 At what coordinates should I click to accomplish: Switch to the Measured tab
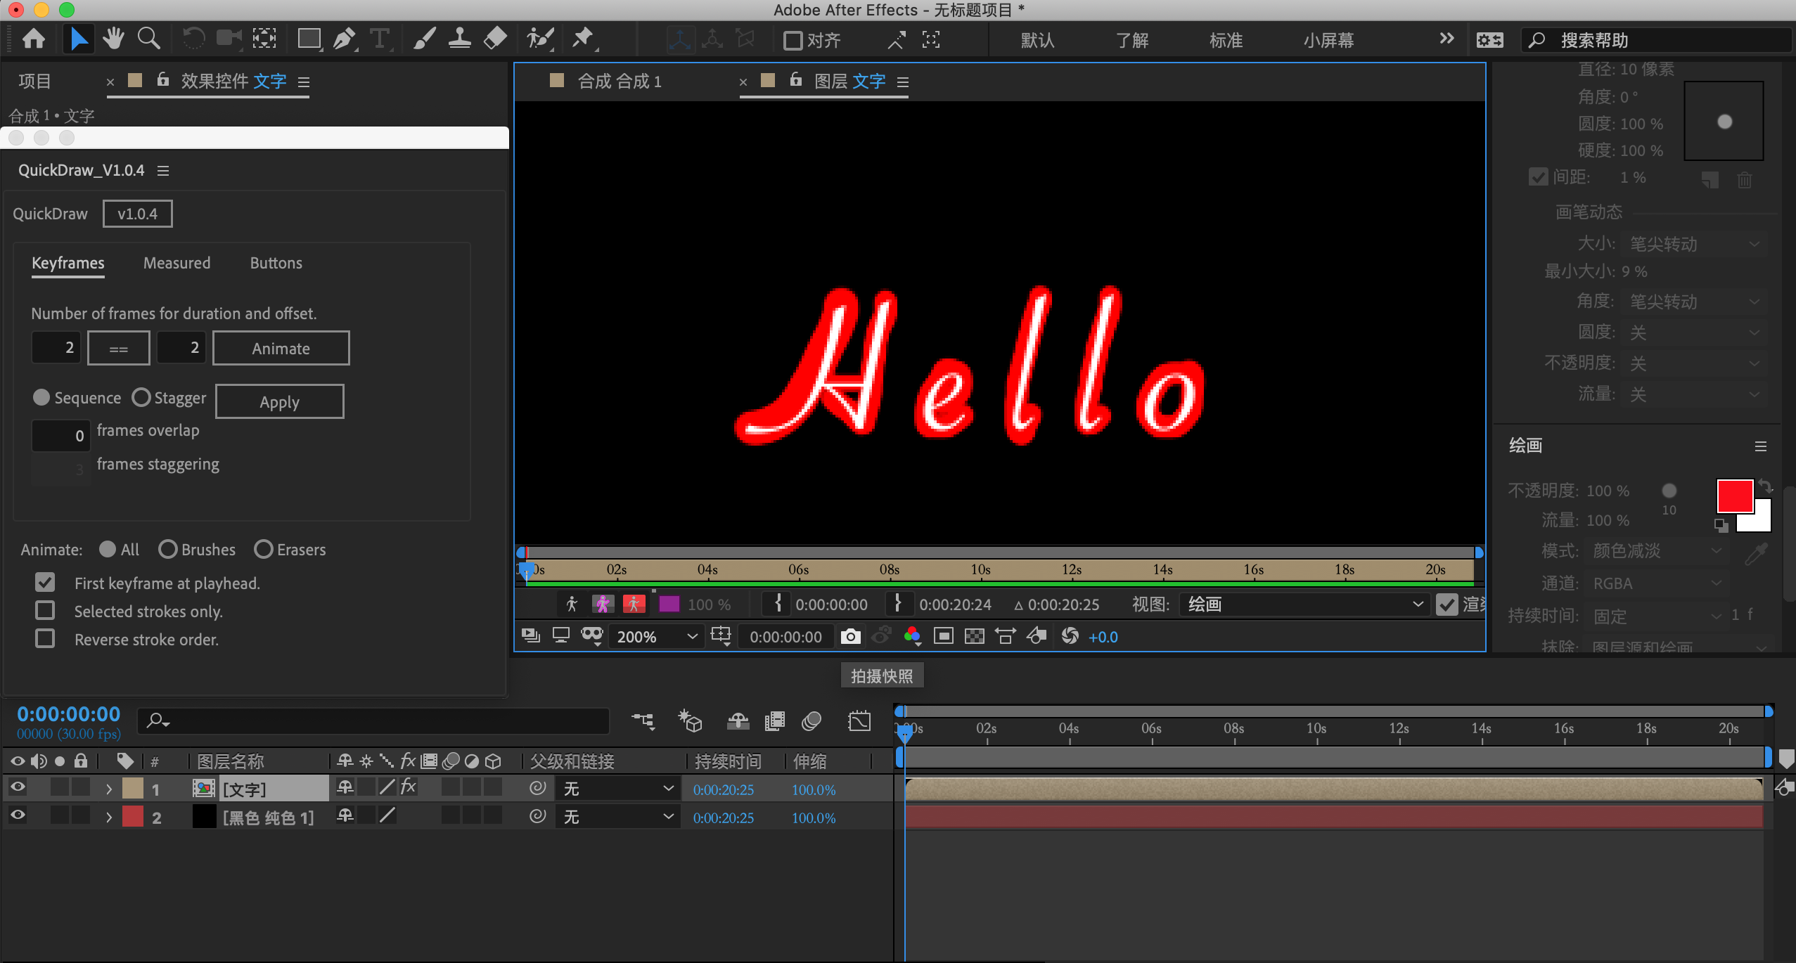(177, 263)
